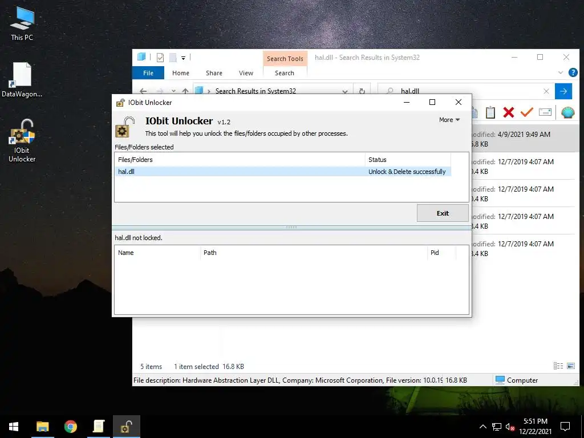The height and width of the screenshot is (438, 584).
Task: Show hidden system tray icons
Action: 482,427
